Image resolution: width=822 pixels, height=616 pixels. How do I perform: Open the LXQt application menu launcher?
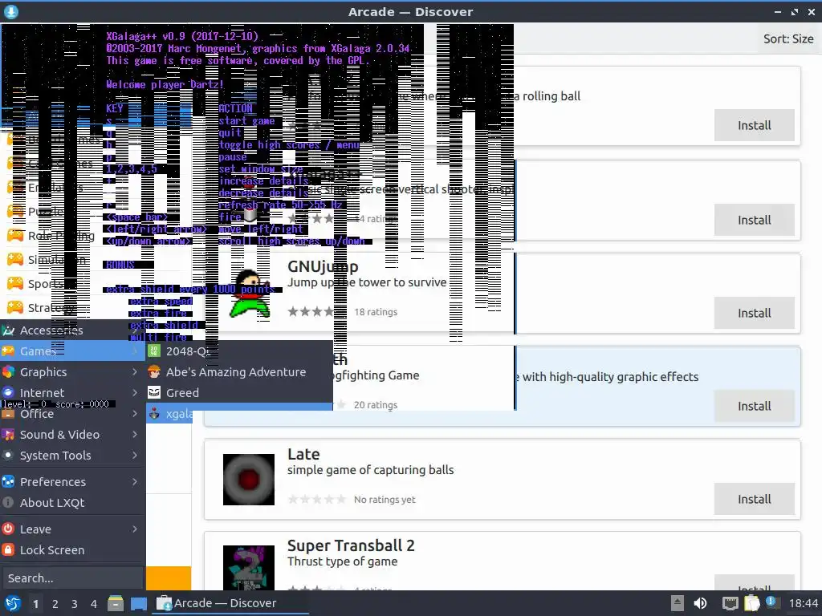click(x=12, y=603)
